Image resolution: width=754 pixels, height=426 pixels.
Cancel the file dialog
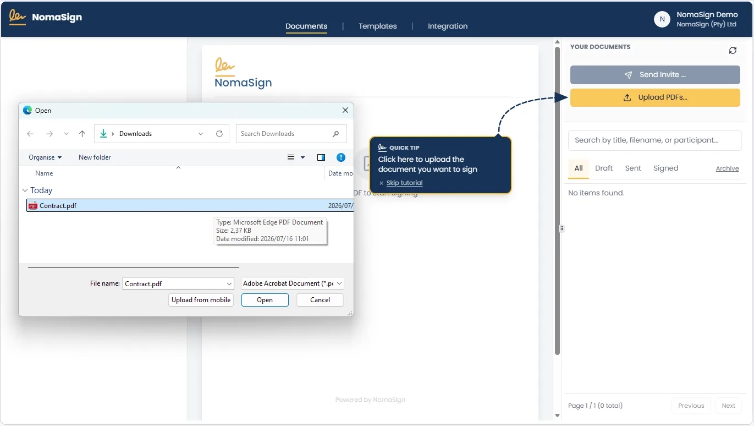pyautogui.click(x=320, y=300)
